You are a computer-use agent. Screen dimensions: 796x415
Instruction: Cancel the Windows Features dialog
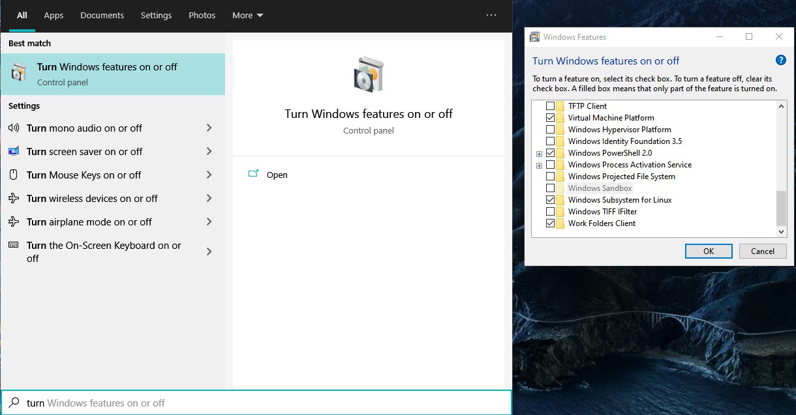point(762,251)
